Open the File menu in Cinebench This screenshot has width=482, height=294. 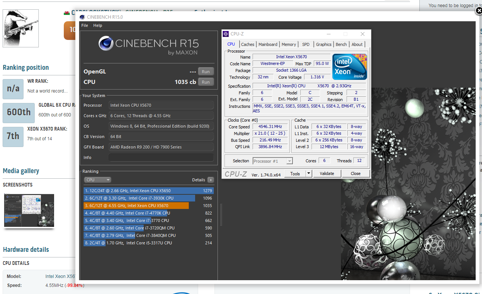click(85, 25)
